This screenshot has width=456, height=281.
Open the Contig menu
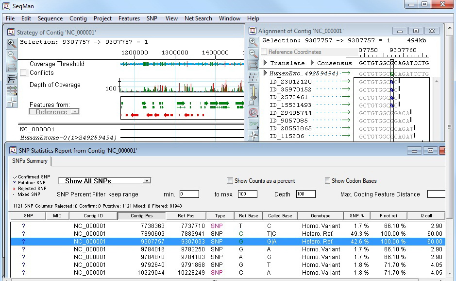(x=78, y=18)
